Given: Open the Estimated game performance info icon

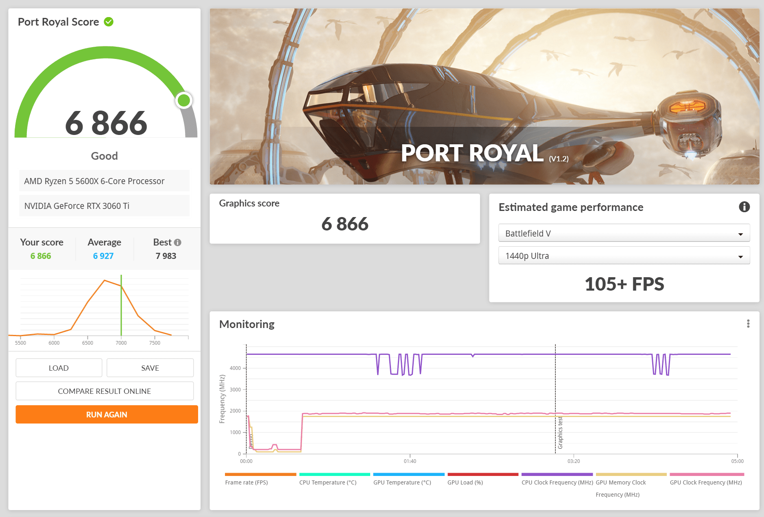Looking at the screenshot, I should click(744, 207).
